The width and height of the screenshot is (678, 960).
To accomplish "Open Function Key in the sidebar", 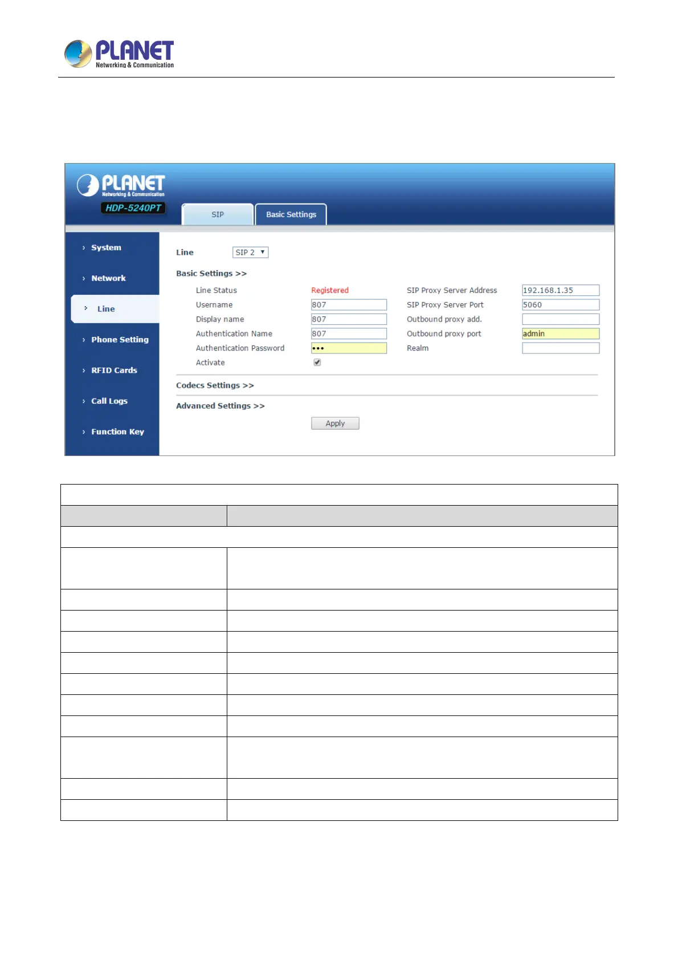I will pos(117,432).
